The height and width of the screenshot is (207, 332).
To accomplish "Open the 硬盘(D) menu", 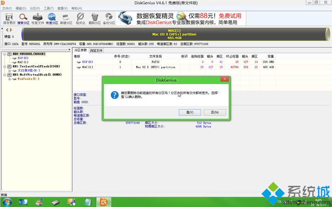I will click(x=21, y=8).
